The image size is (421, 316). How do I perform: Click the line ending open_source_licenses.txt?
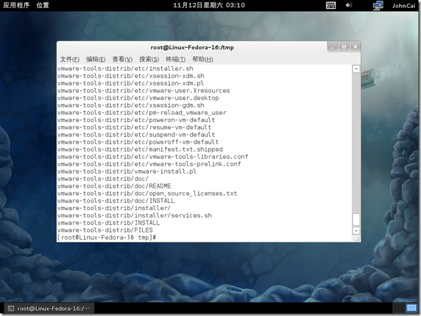147,193
